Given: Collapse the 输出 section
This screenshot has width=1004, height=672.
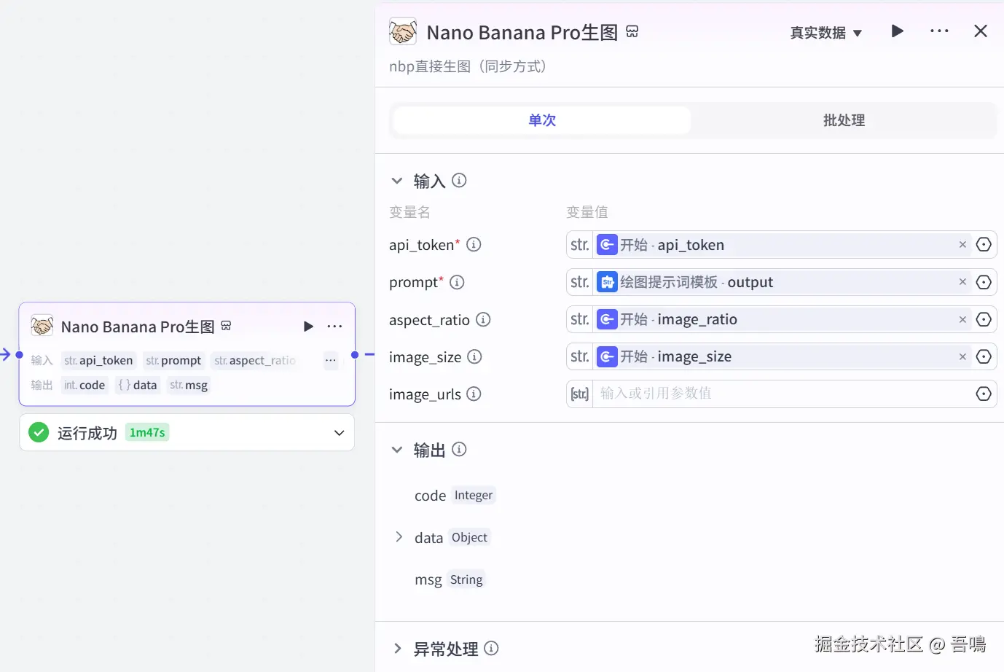Looking at the screenshot, I should [397, 450].
